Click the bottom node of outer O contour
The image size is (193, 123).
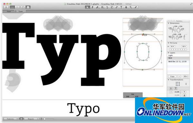click(x=142, y=70)
